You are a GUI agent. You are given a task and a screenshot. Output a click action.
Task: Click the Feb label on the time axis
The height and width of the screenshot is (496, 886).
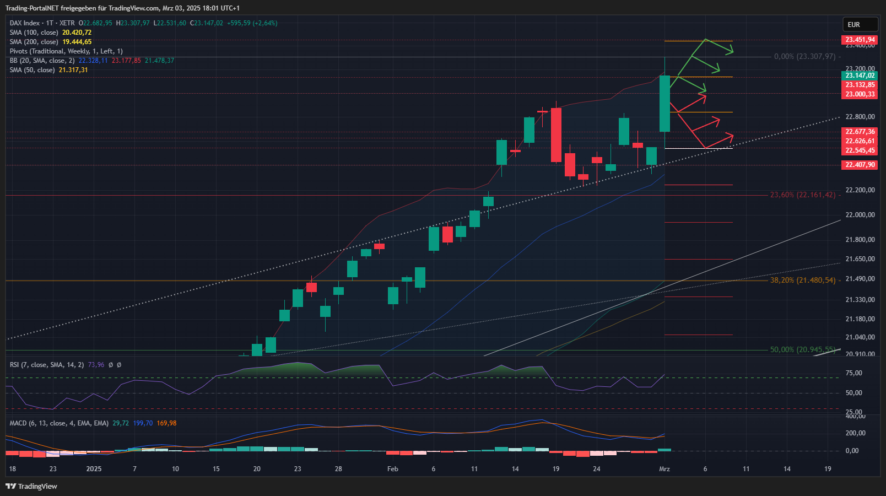392,469
